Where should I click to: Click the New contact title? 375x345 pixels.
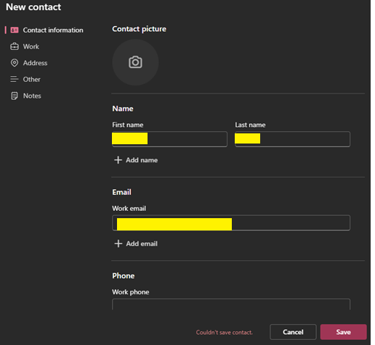tap(33, 7)
